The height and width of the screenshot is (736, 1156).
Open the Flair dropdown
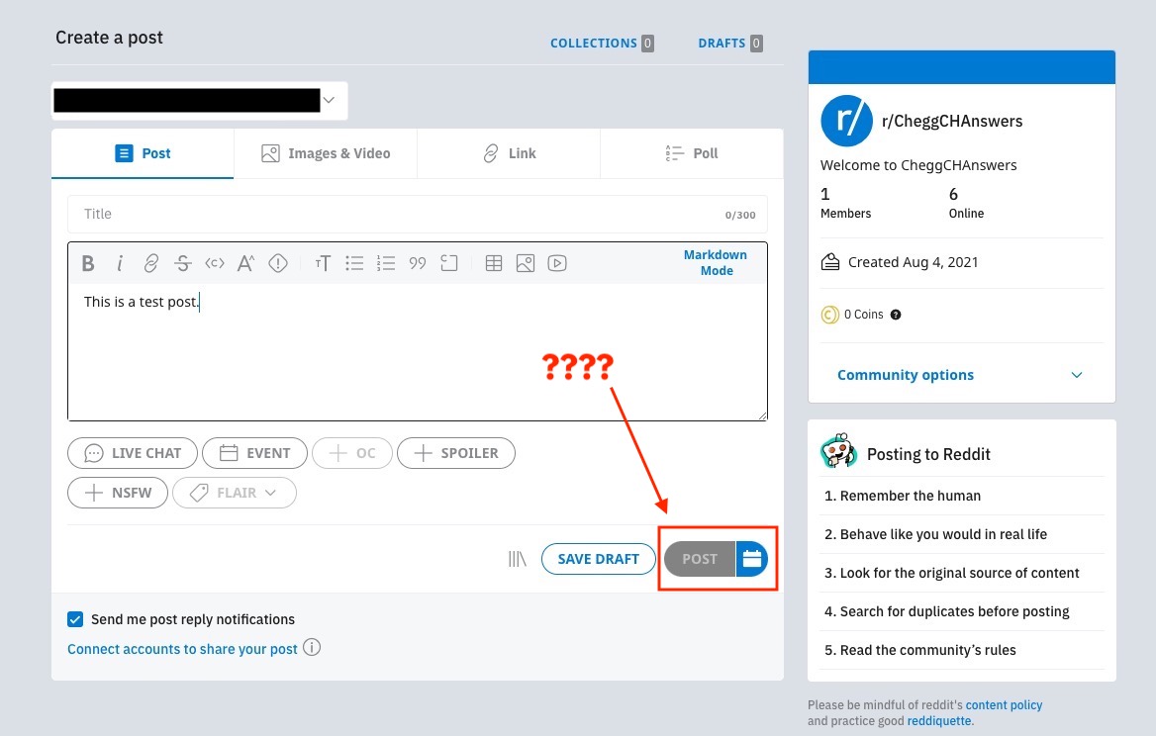pos(235,493)
